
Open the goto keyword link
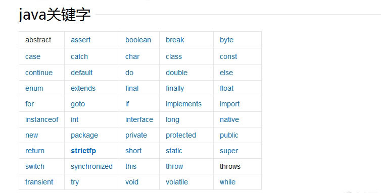78,104
